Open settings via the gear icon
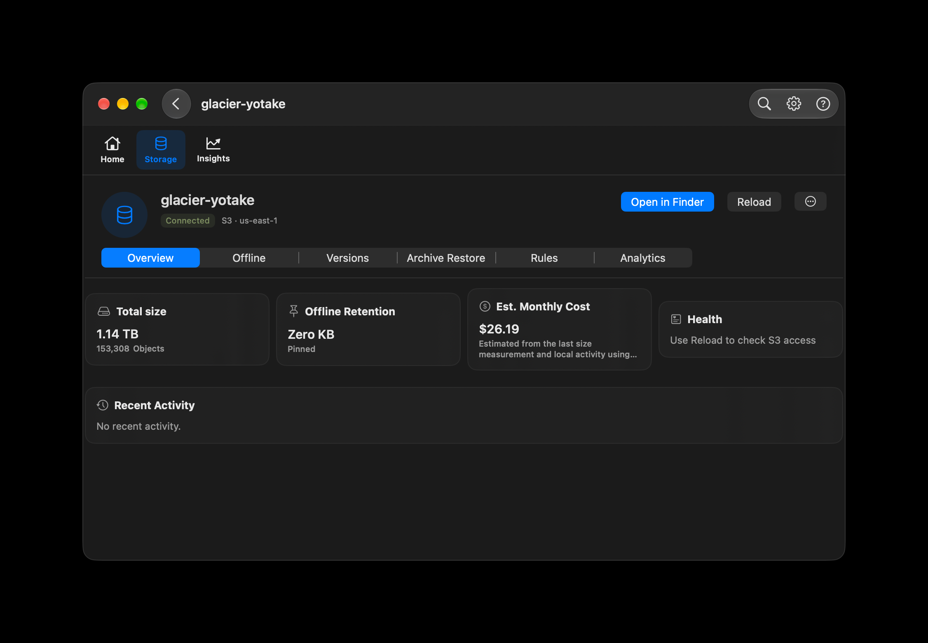Viewport: 928px width, 643px height. tap(794, 104)
